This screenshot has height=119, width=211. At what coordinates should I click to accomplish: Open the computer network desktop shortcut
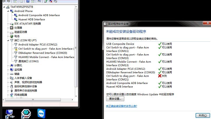10,114
